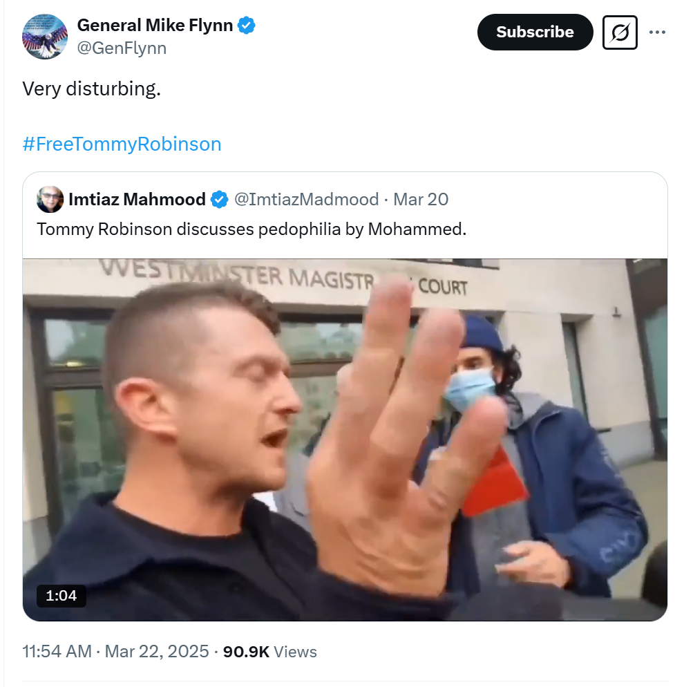The image size is (684, 687).
Task: Click Imtiaz Mahmood's small profile avatar
Action: pyautogui.click(x=50, y=199)
